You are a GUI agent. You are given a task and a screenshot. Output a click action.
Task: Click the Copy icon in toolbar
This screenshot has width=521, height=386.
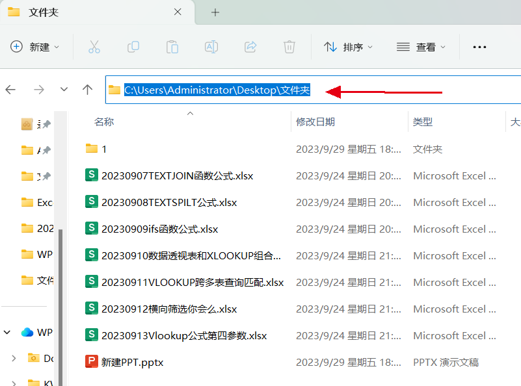coord(133,47)
